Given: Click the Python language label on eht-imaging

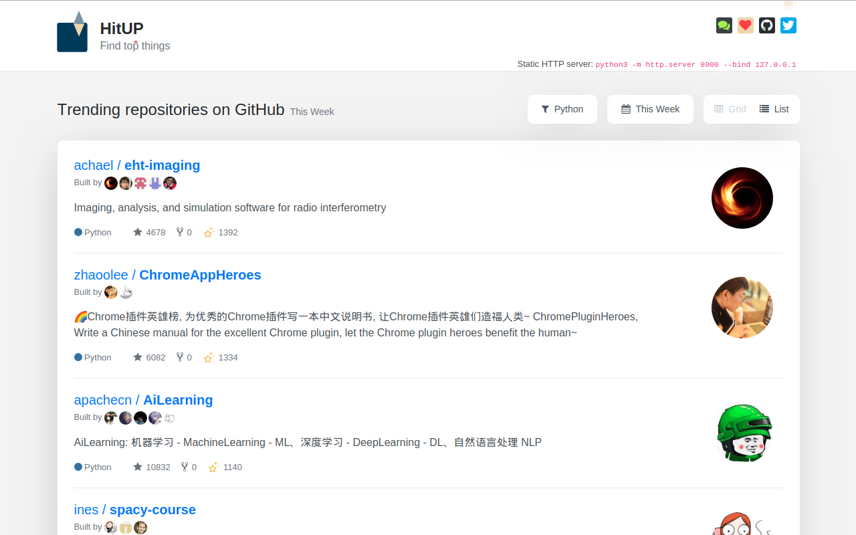Looking at the screenshot, I should click(x=93, y=232).
